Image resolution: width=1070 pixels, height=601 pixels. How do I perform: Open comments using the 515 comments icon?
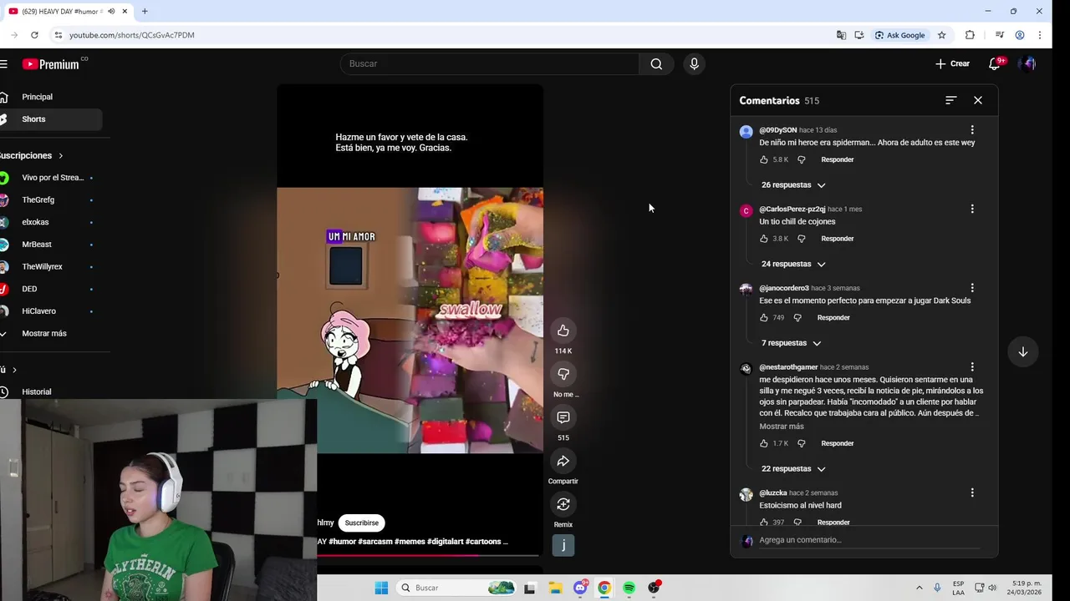(563, 417)
